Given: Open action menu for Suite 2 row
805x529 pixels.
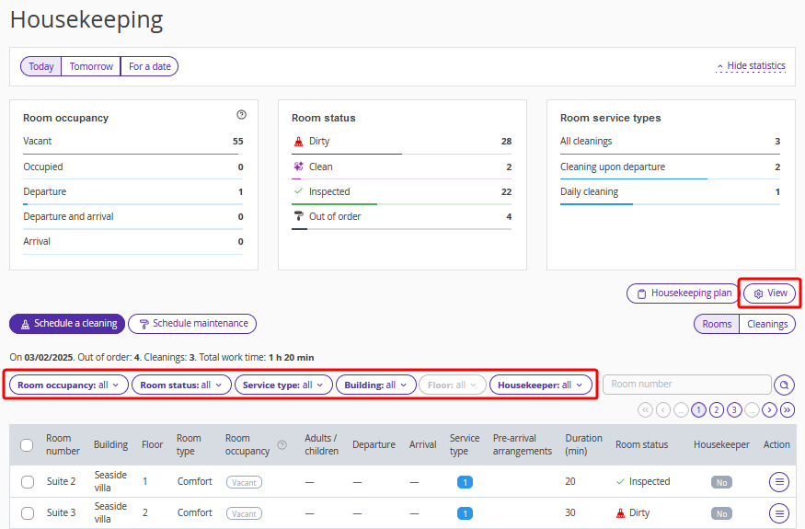Looking at the screenshot, I should pos(779,481).
